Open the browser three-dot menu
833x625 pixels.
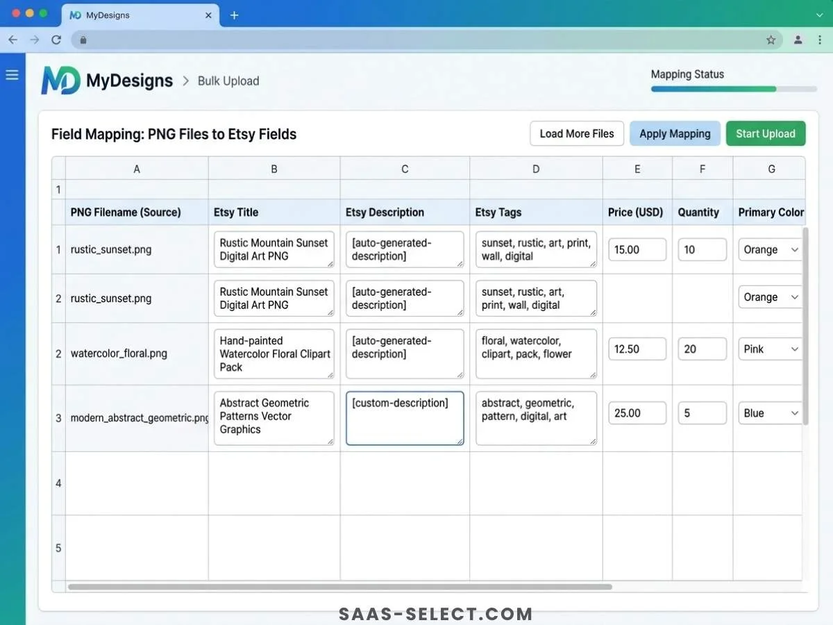(x=820, y=40)
